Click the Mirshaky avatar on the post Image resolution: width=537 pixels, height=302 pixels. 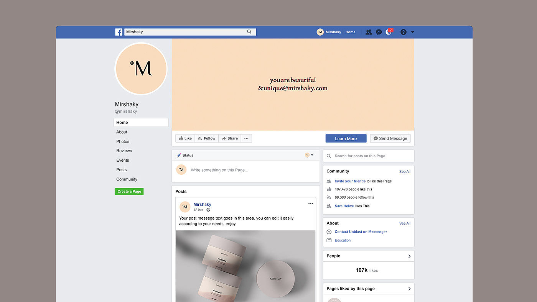[185, 207]
